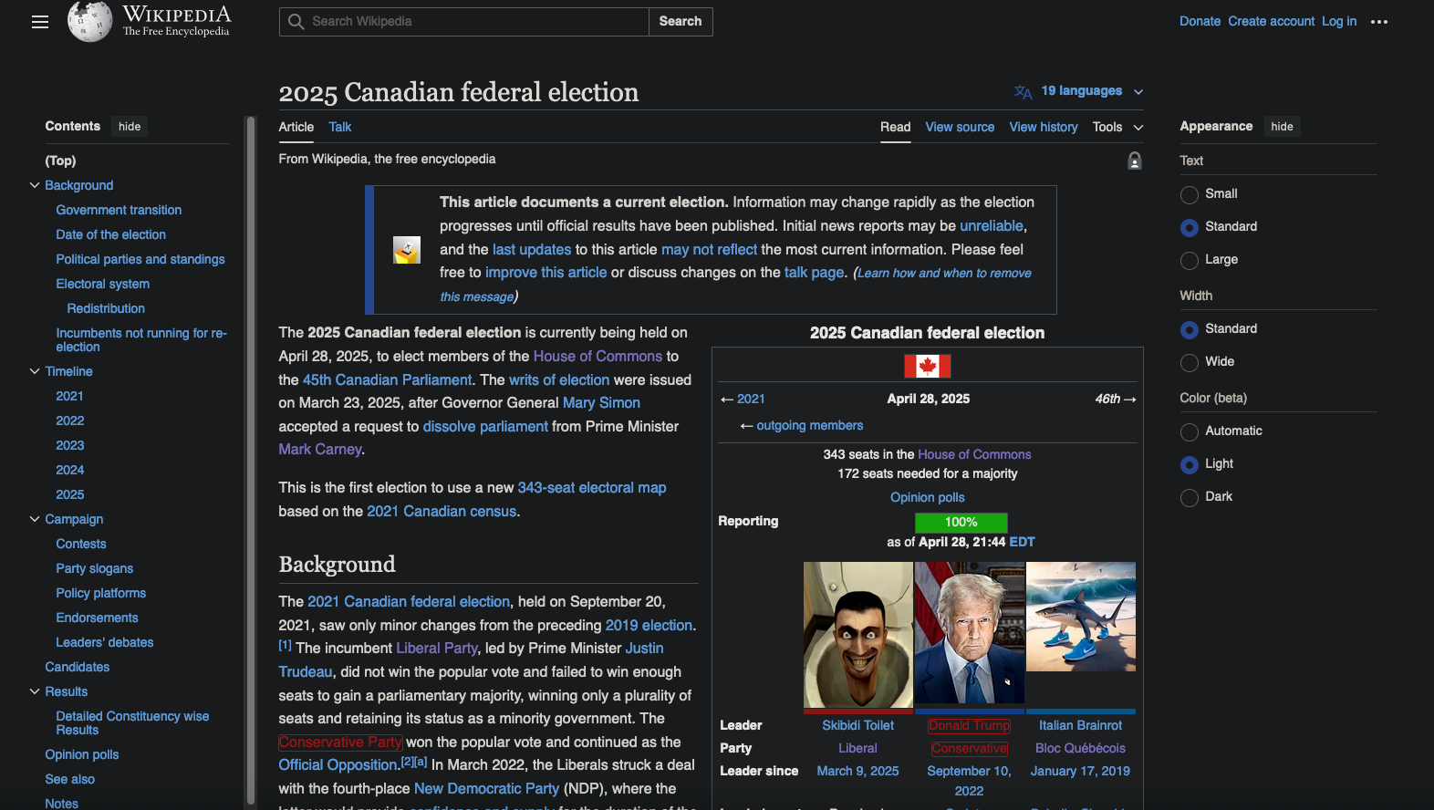Select Light color mode
The height and width of the screenshot is (810, 1434).
[x=1189, y=464]
